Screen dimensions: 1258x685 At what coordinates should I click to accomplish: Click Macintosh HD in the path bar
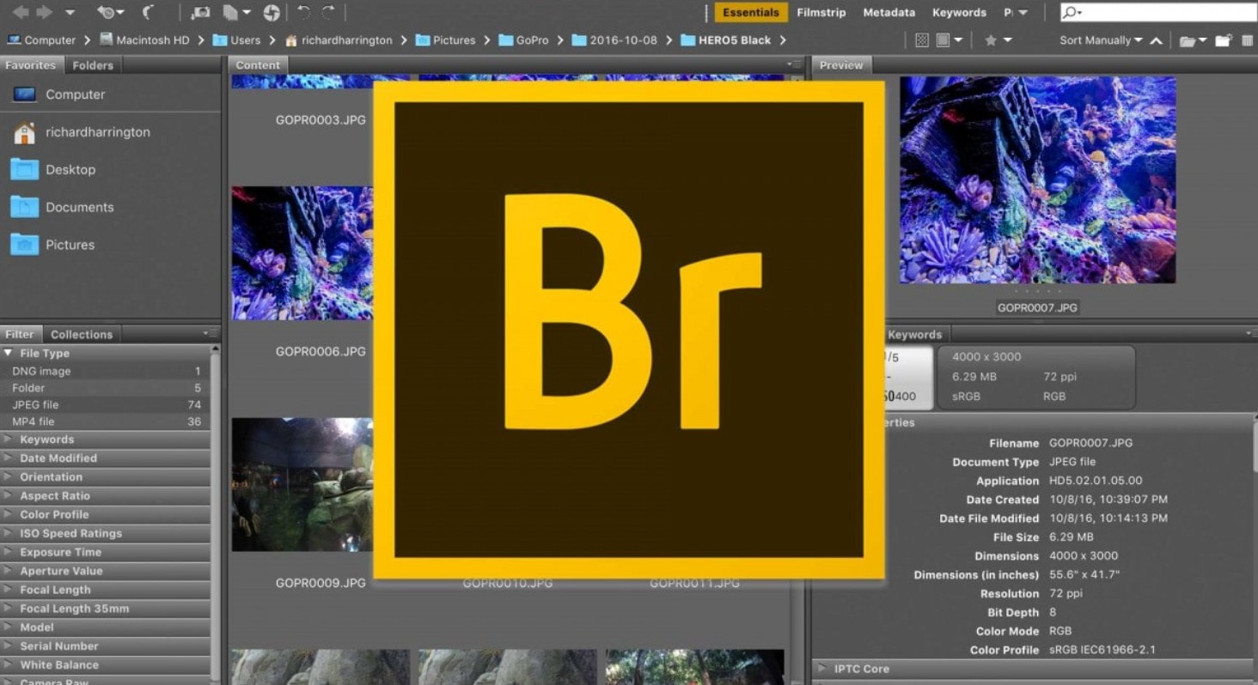(144, 40)
